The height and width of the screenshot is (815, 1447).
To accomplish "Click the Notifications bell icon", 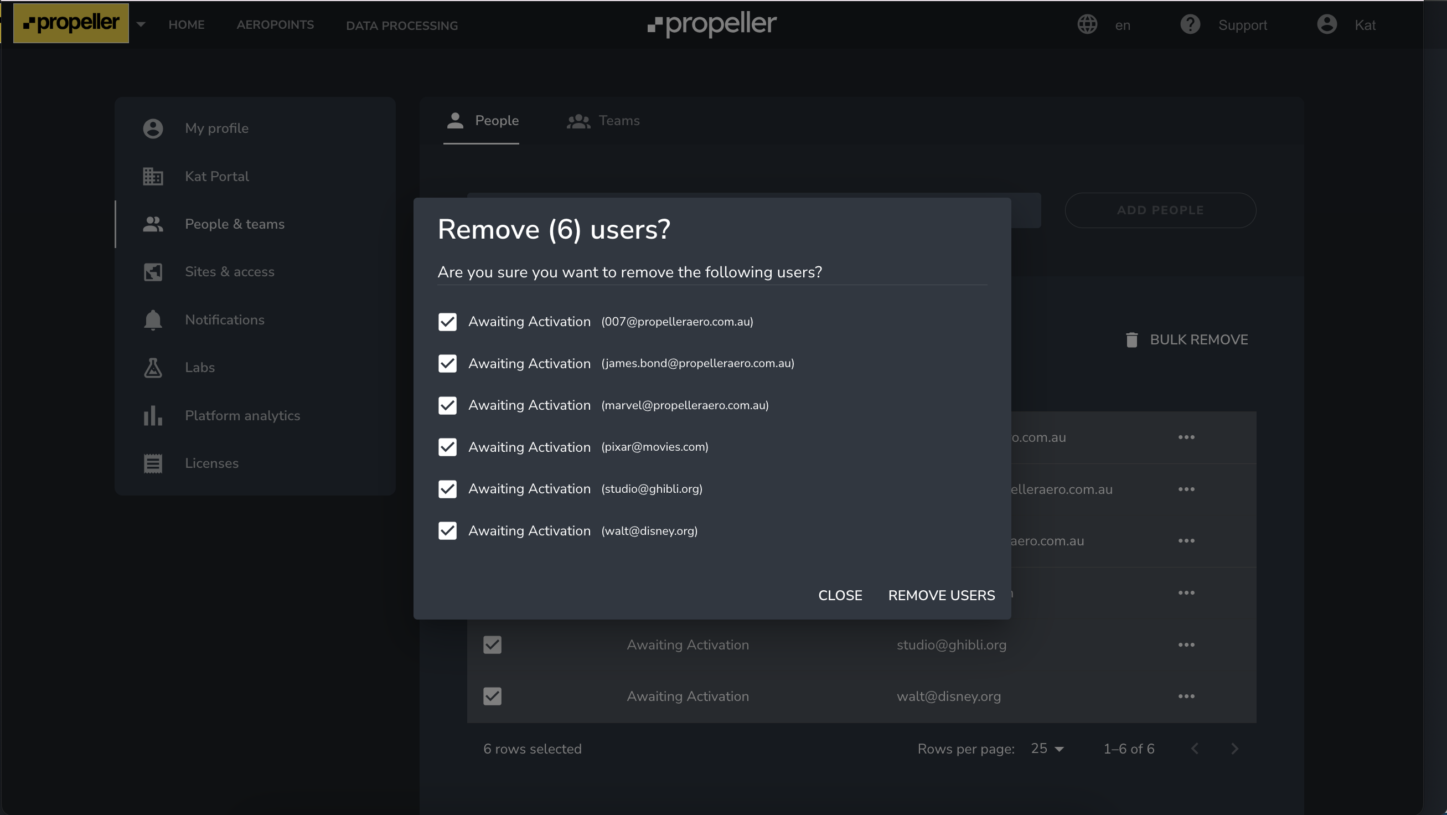I will (153, 319).
